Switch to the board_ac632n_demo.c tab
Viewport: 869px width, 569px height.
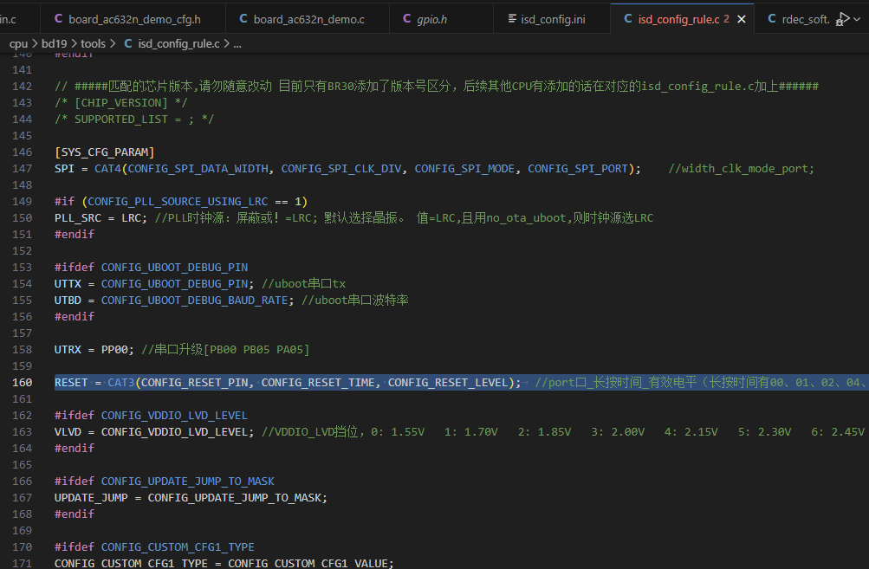308,19
